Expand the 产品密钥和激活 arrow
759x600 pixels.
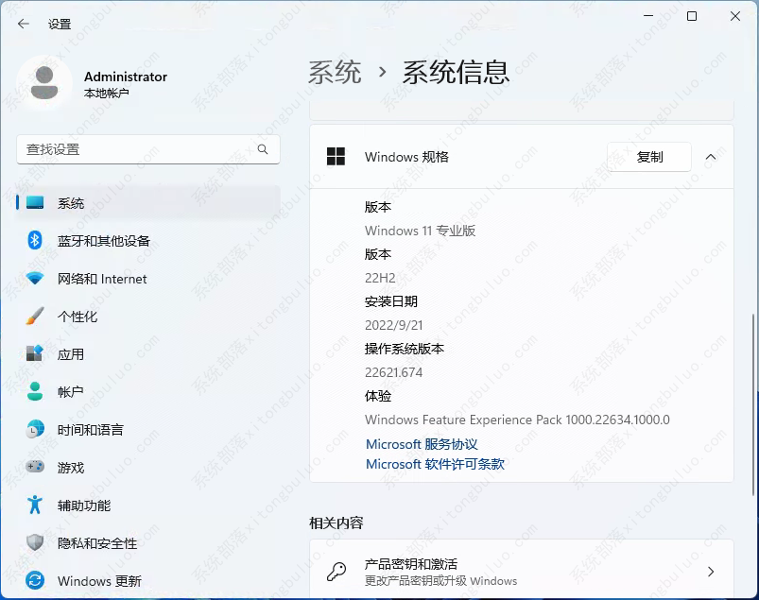click(x=711, y=572)
